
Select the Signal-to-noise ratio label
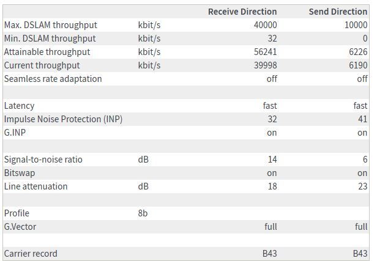click(x=43, y=160)
